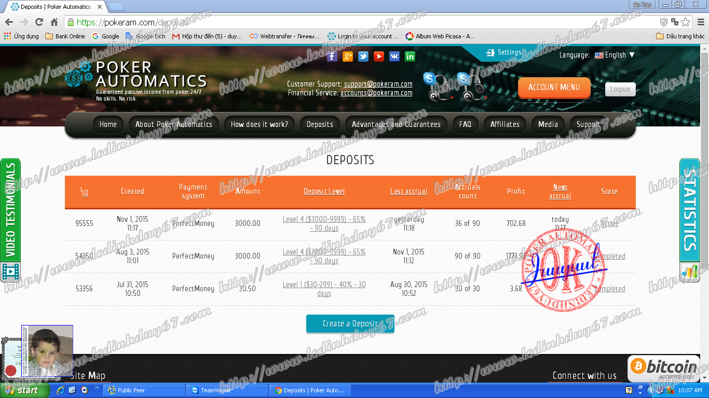
Task: Open the Support nav item
Action: pos(588,124)
